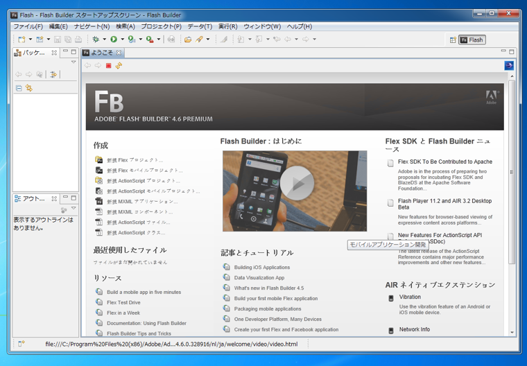Open the main toolbar Forward history dropdown
Screen dimensions: 527x366
pos(315,40)
